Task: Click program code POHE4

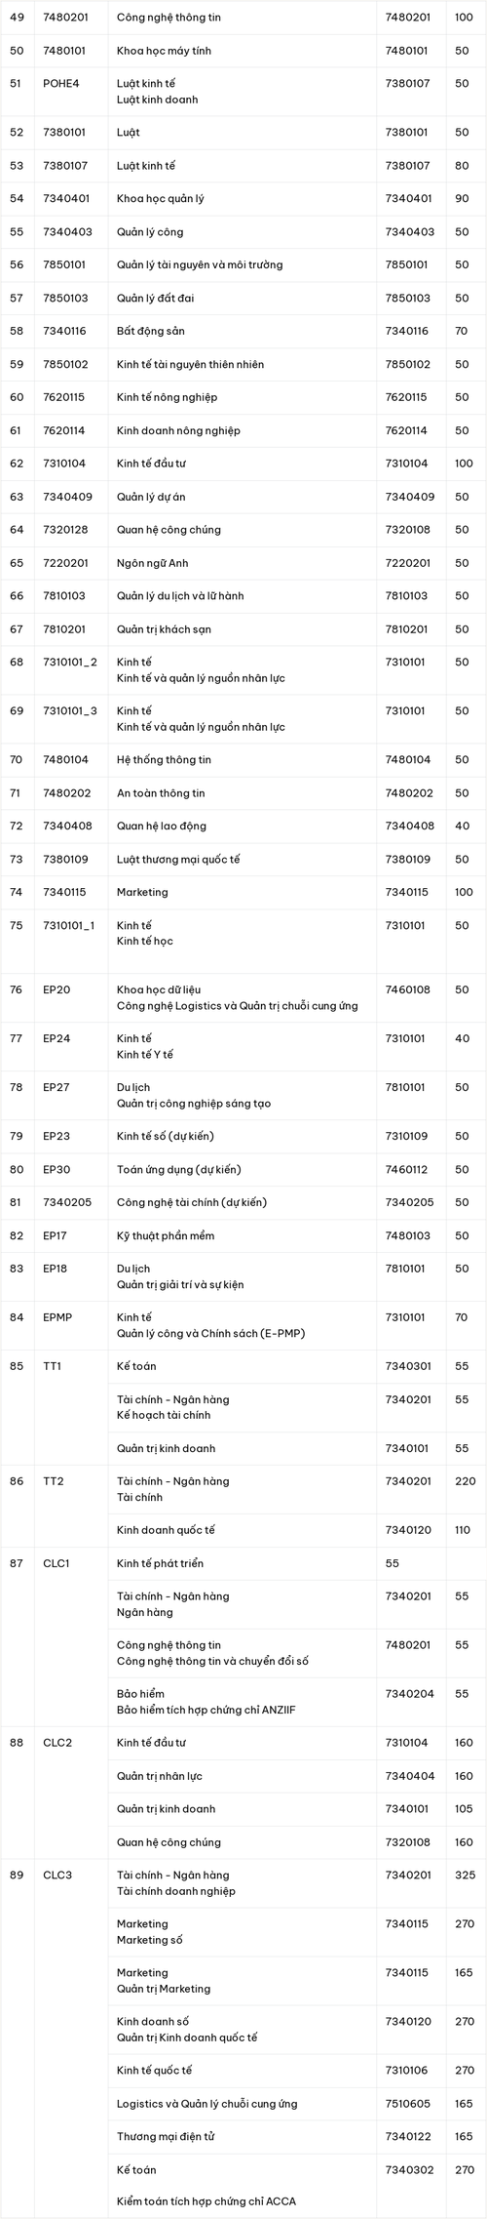Action: (60, 84)
